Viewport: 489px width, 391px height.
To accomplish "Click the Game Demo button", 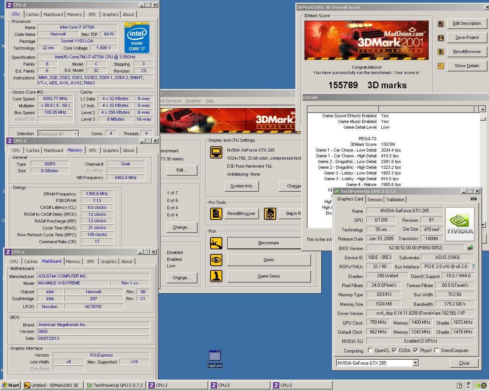I will (269, 276).
